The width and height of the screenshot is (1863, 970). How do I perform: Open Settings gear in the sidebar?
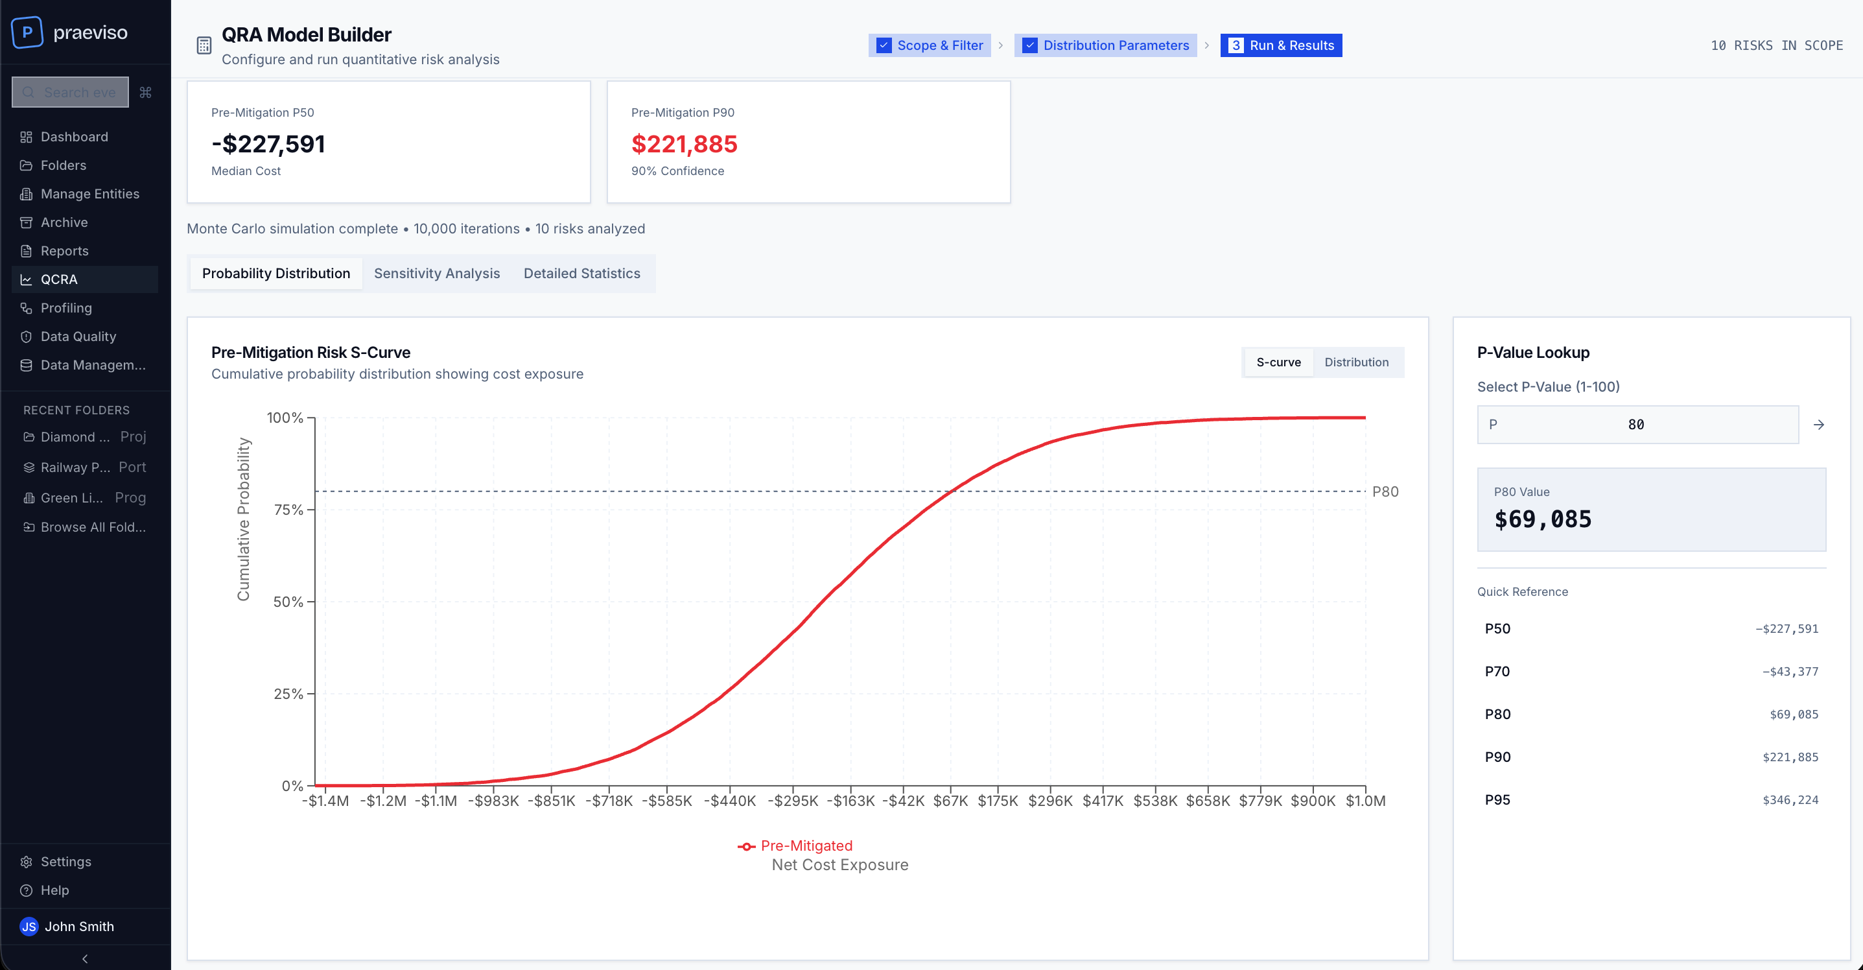pyautogui.click(x=26, y=862)
